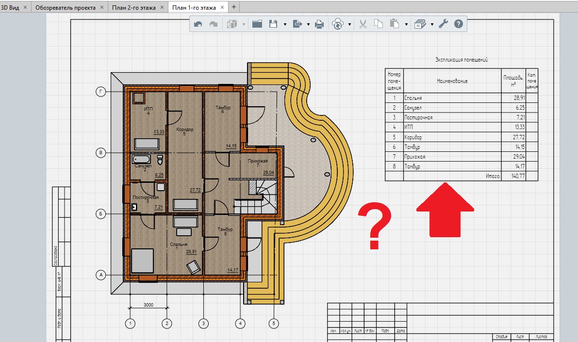This screenshot has width=578, height=342.
Task: Click the Коридор row in the table
Action: point(462,137)
